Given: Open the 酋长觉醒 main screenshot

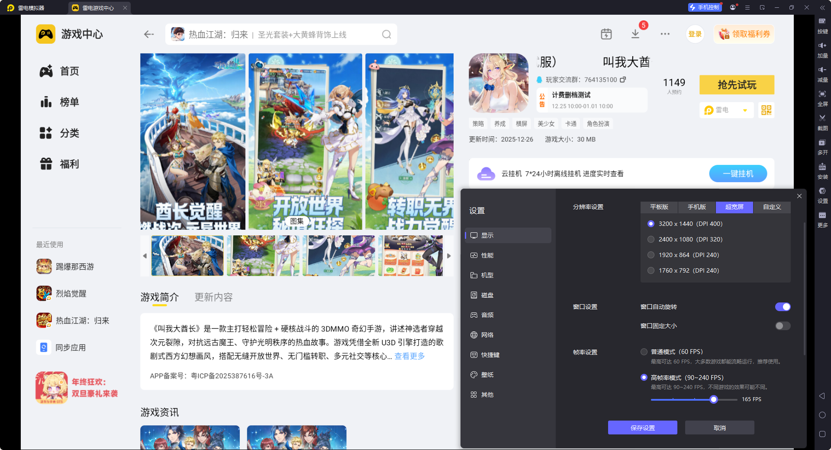Looking at the screenshot, I should [193, 141].
